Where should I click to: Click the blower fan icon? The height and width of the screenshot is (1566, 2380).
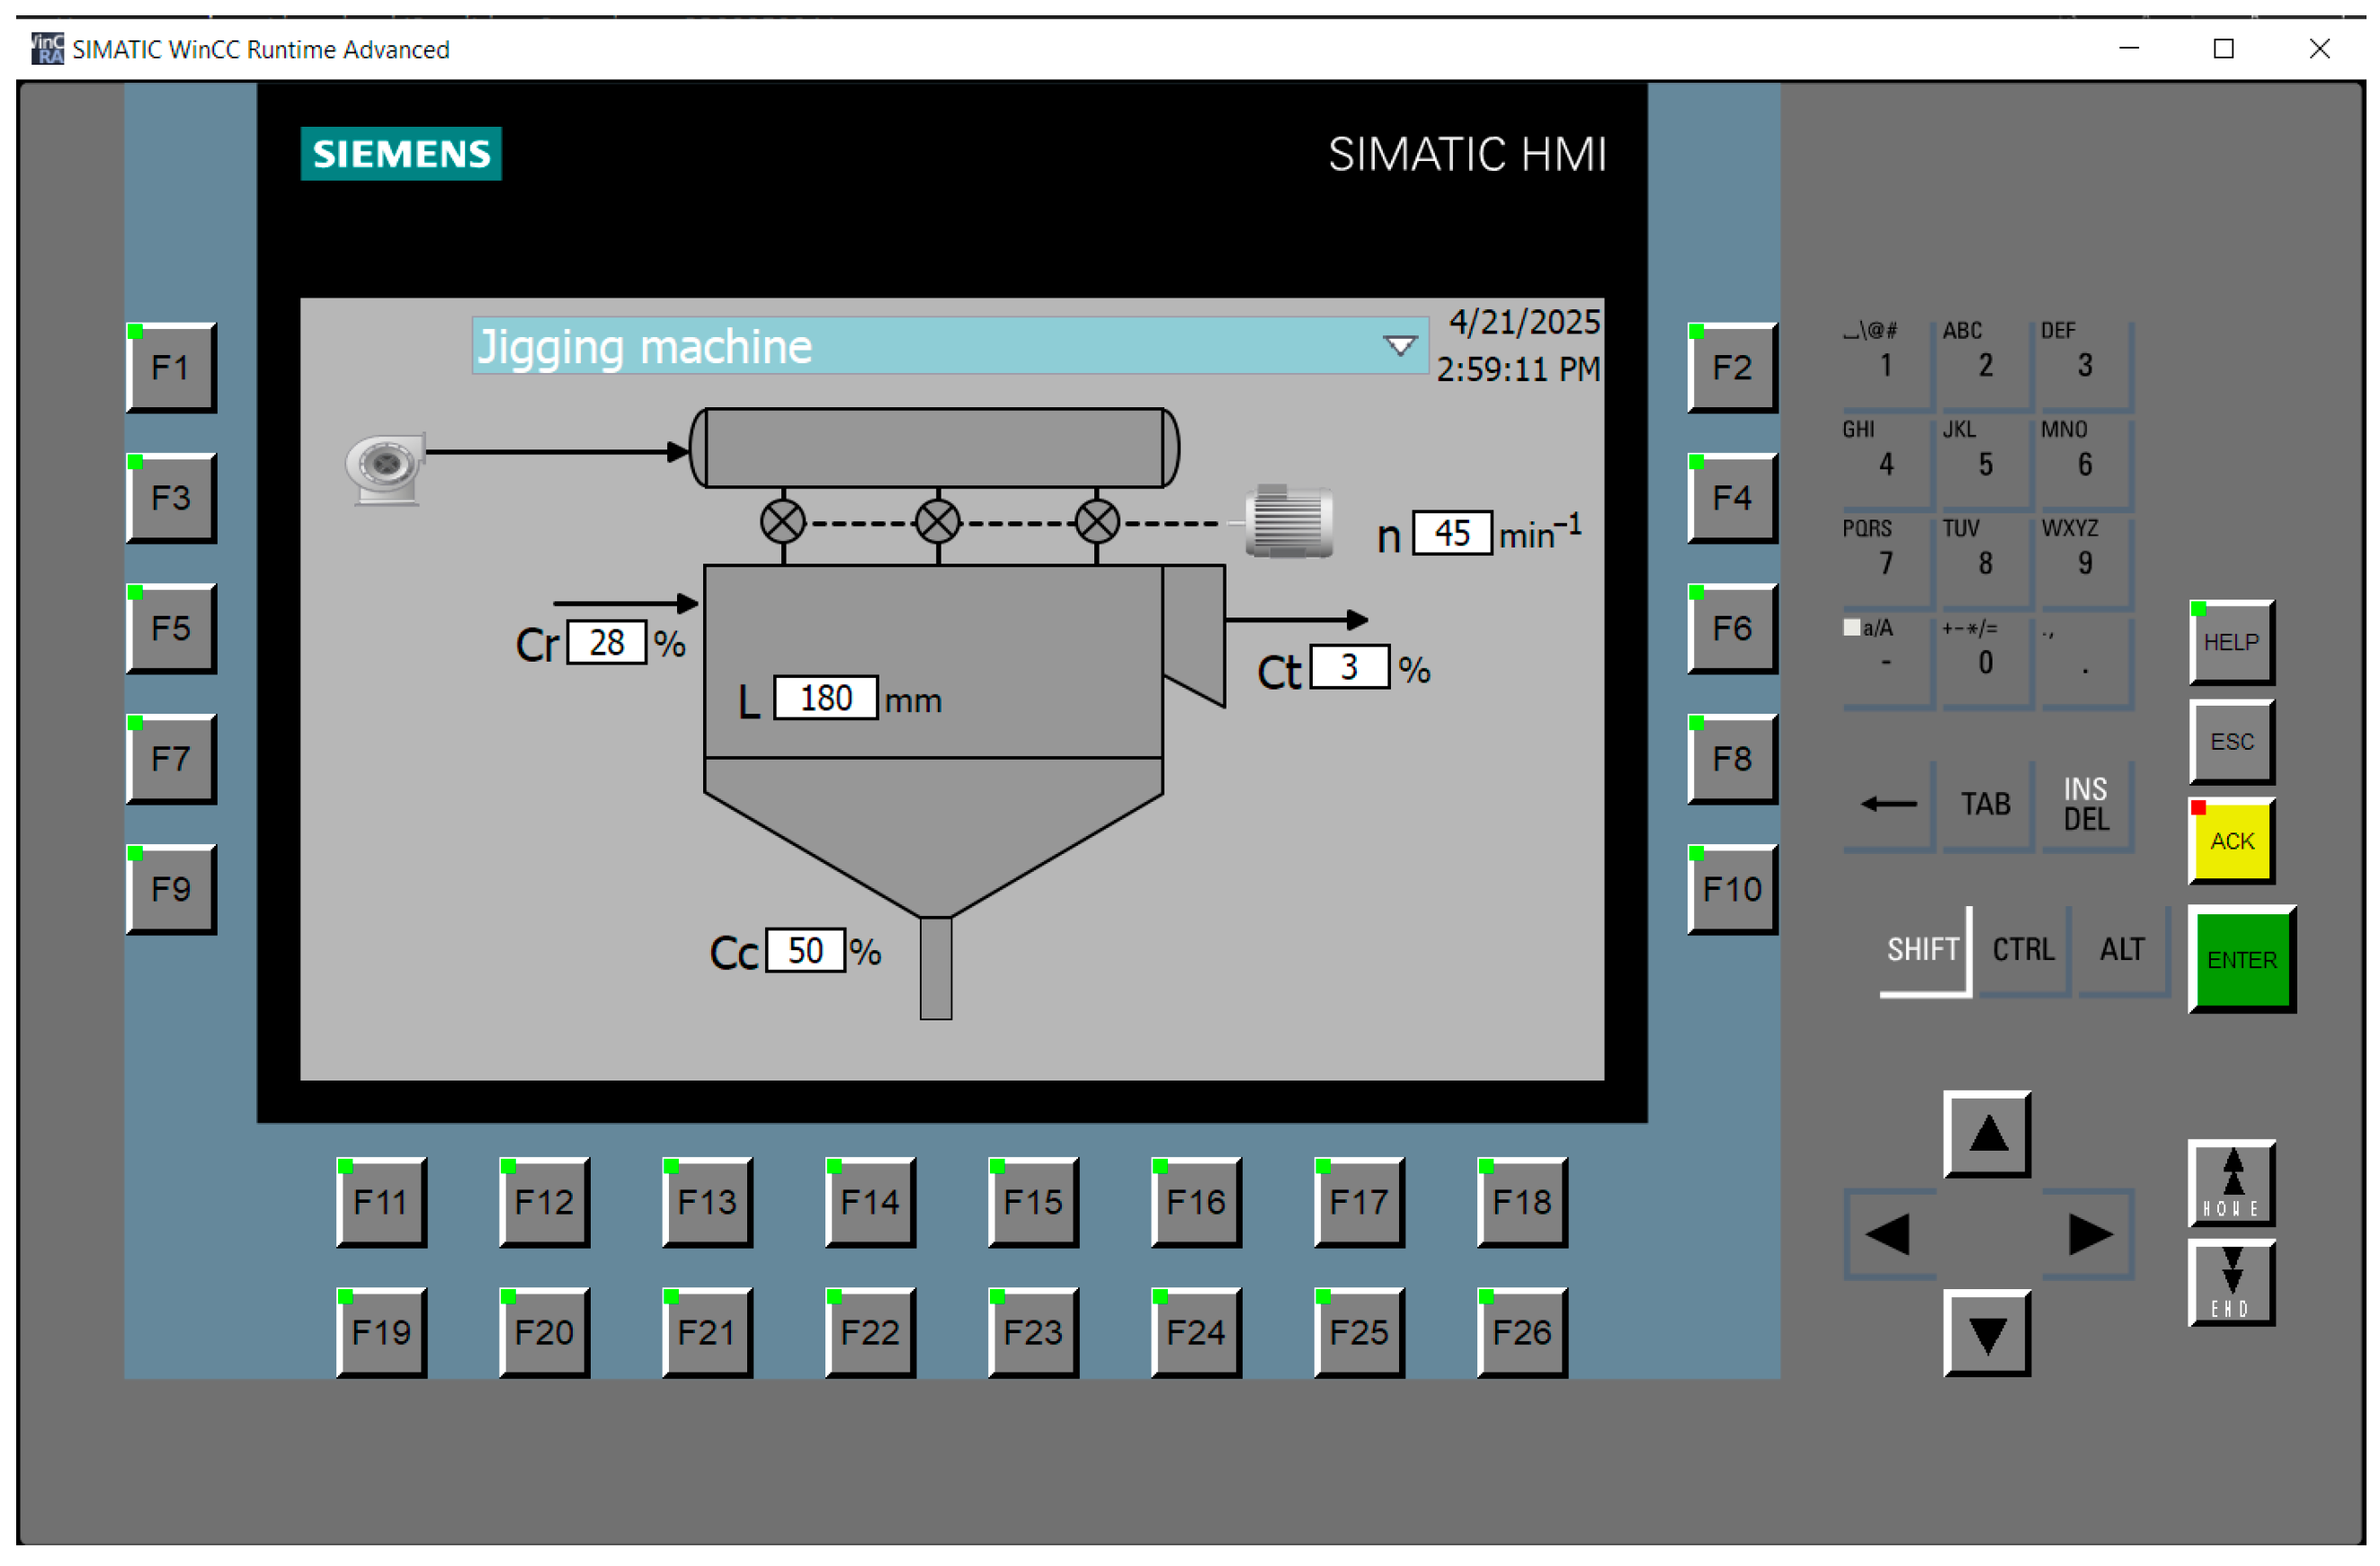385,467
